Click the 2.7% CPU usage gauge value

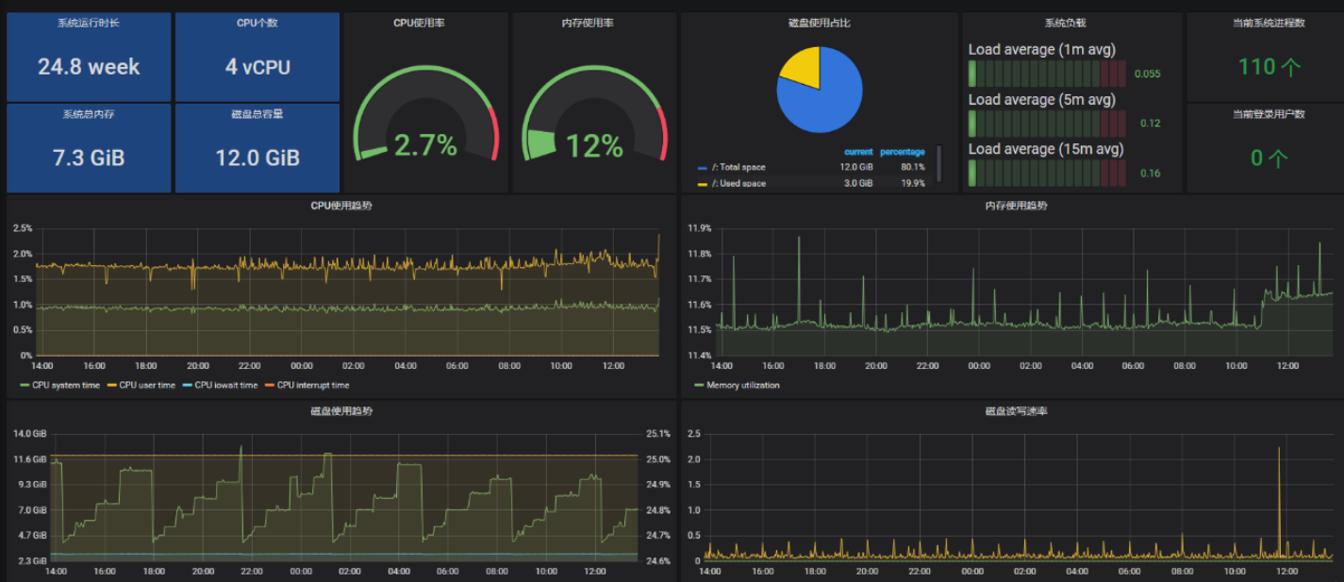pos(425,145)
